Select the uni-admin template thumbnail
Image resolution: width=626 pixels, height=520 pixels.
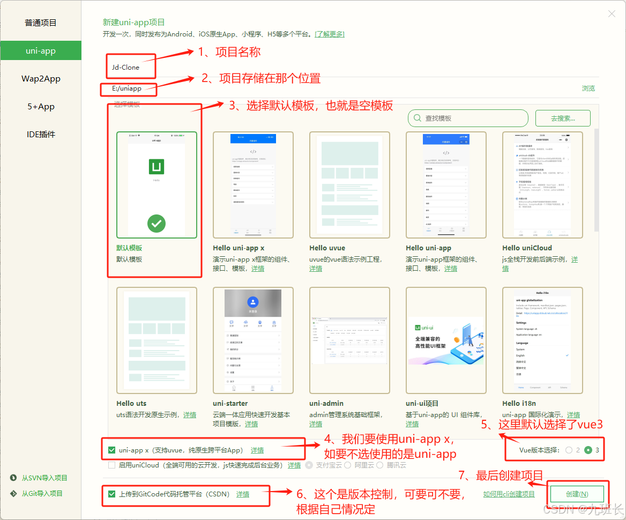[x=349, y=340]
